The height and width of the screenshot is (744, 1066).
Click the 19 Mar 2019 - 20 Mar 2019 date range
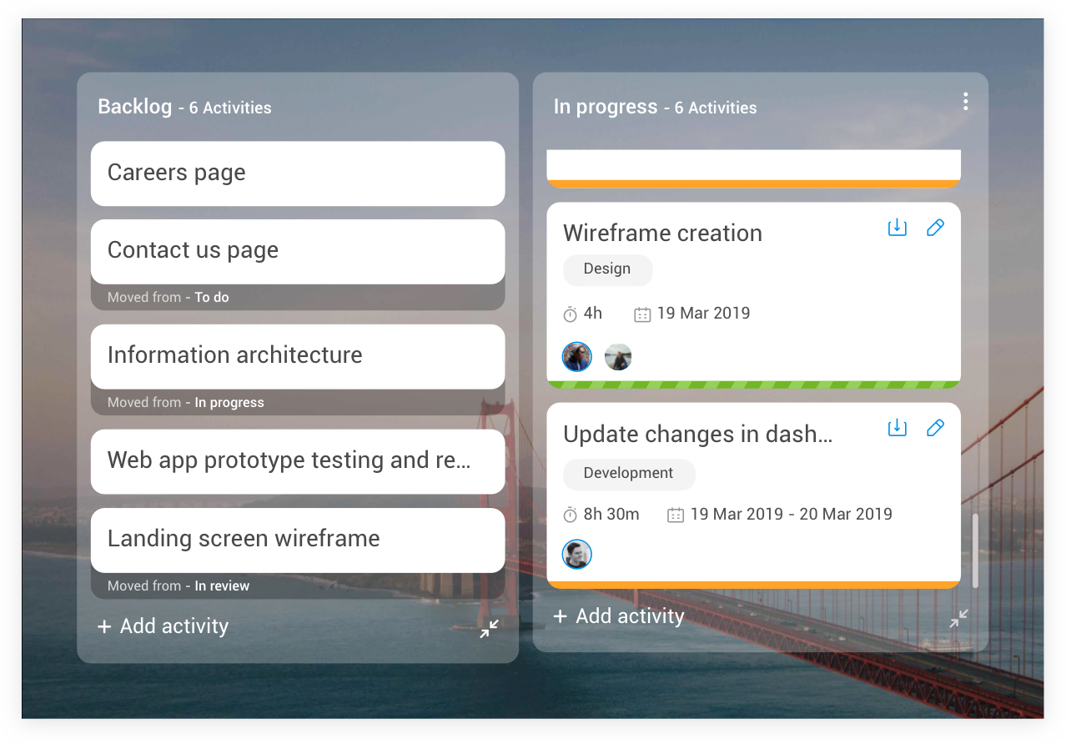click(x=792, y=515)
